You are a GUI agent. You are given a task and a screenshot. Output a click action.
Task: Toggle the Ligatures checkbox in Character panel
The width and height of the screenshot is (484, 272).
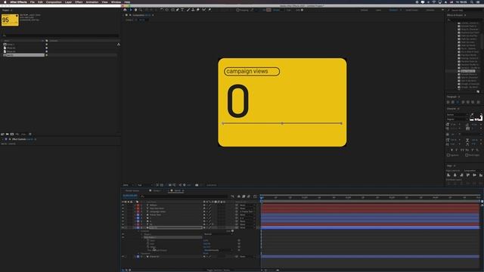tap(448, 155)
